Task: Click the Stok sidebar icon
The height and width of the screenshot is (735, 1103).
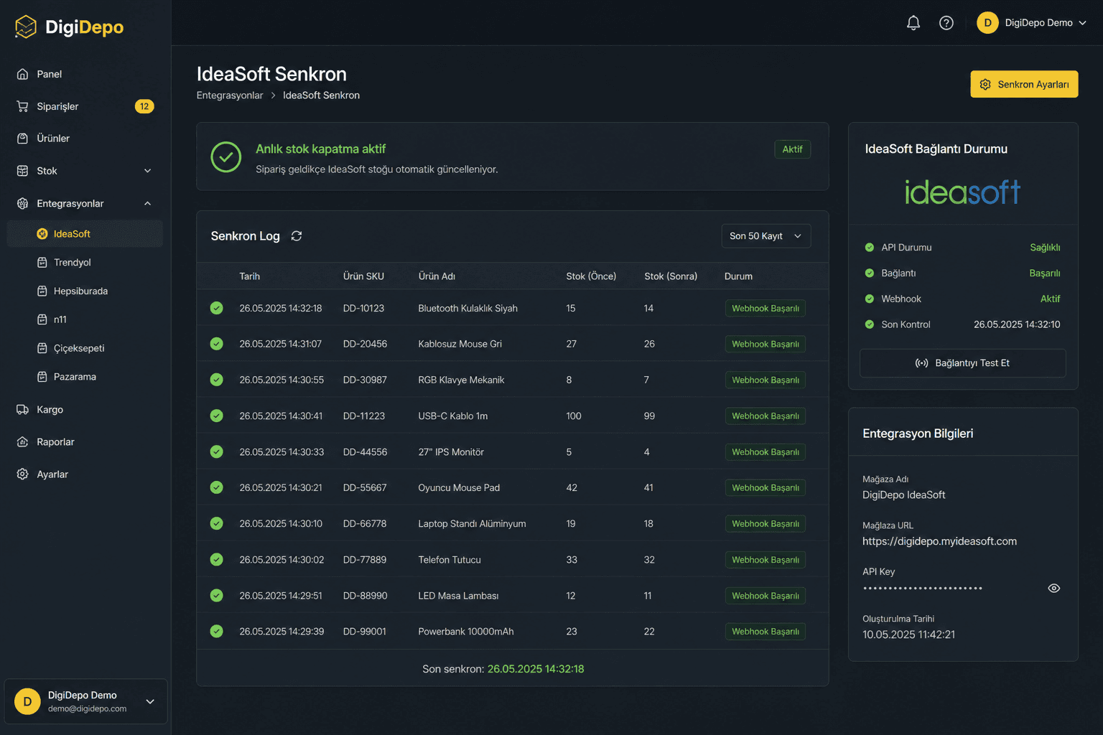Action: 22,171
